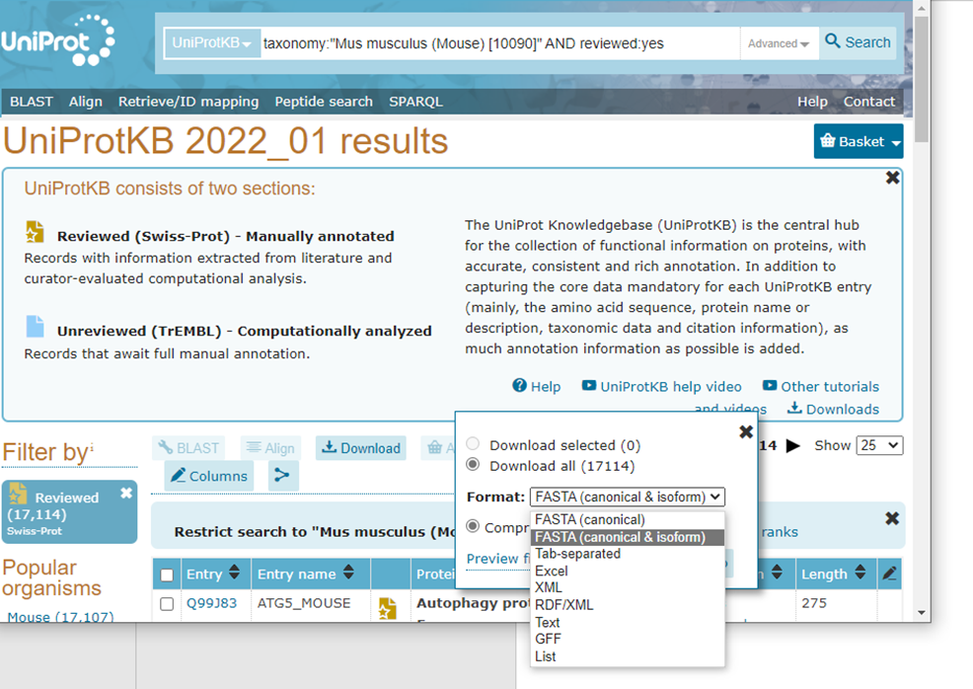
Task: Click the scrollbar down arrow
Action: [921, 613]
